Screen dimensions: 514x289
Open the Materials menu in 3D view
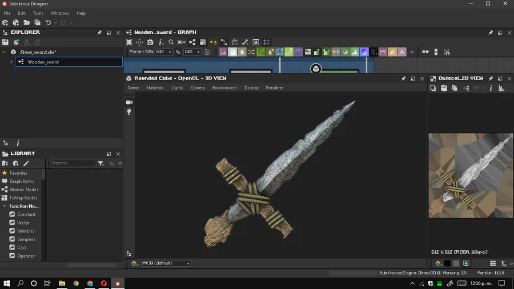pos(155,88)
